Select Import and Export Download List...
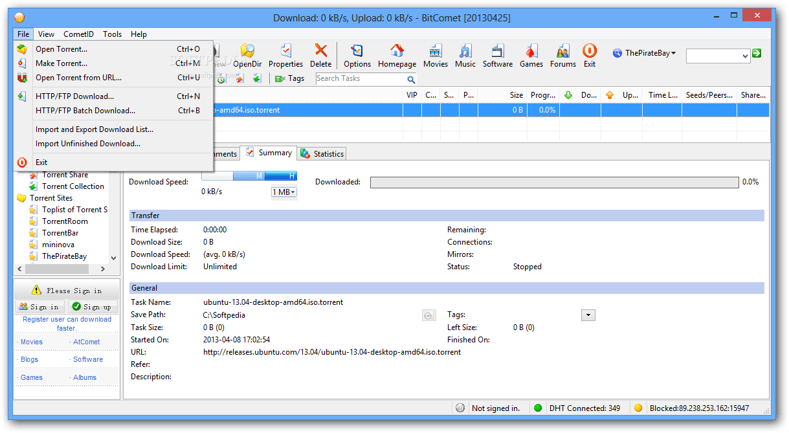 tap(113, 129)
